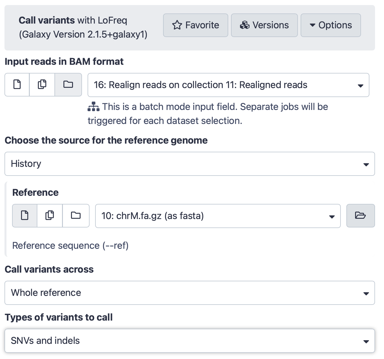
Task: Open the Options dropdown
Action: pyautogui.click(x=331, y=25)
